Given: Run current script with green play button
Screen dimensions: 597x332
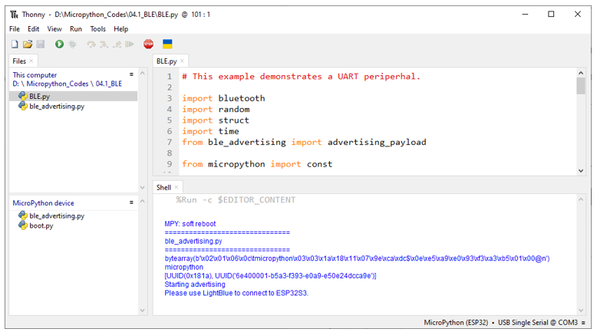Looking at the screenshot, I should coord(59,44).
